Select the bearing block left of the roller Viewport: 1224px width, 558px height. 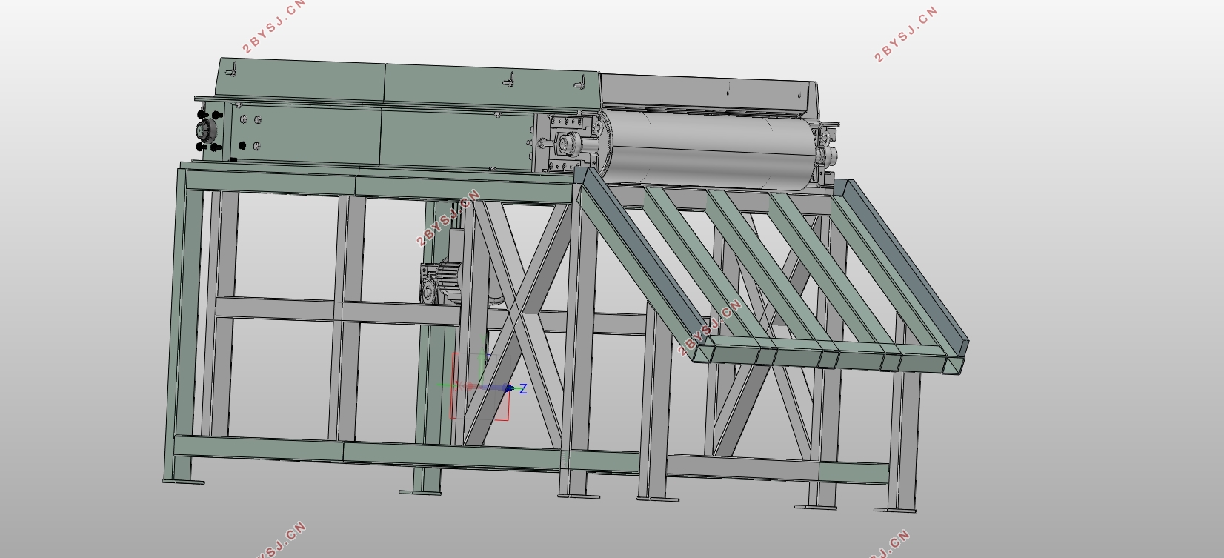pos(569,144)
